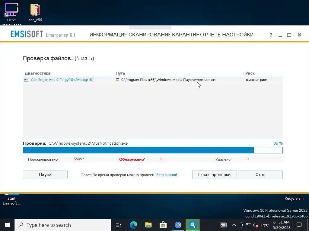Click the Recycle Bin desktop label
Screen dimensions: 309x231
pyautogui.click(x=294, y=199)
